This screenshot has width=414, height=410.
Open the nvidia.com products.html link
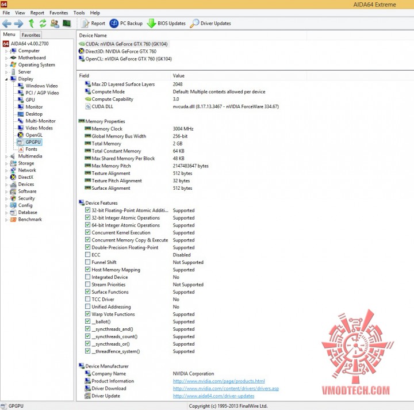coord(219,381)
